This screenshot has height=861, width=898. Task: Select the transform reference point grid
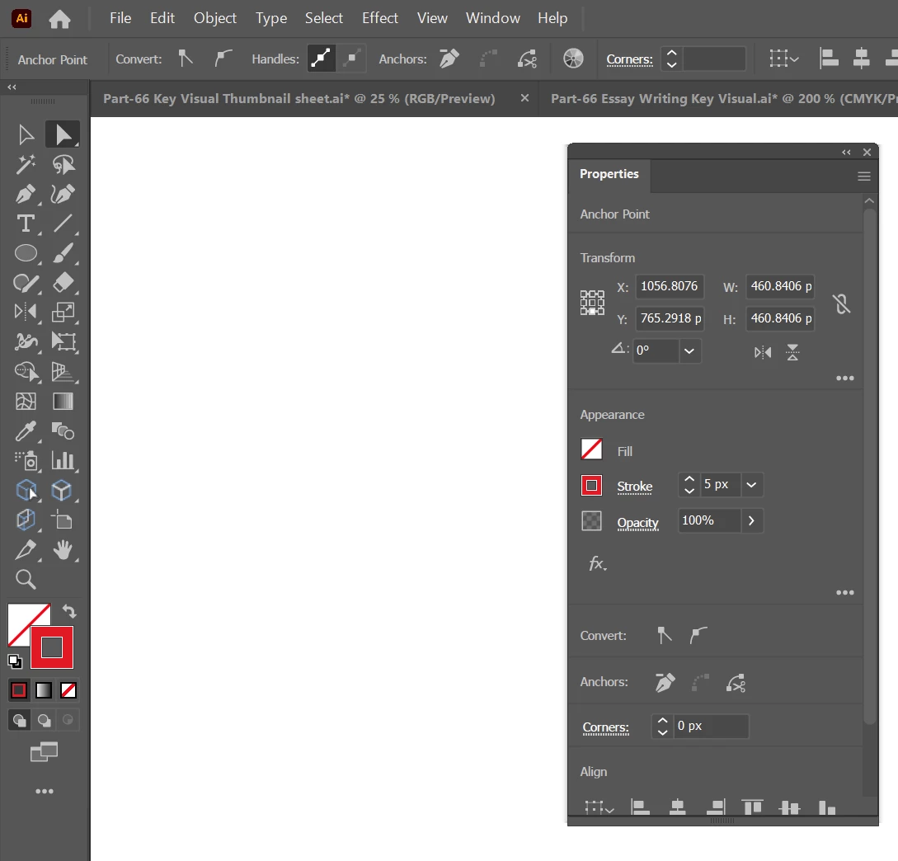[x=592, y=303]
